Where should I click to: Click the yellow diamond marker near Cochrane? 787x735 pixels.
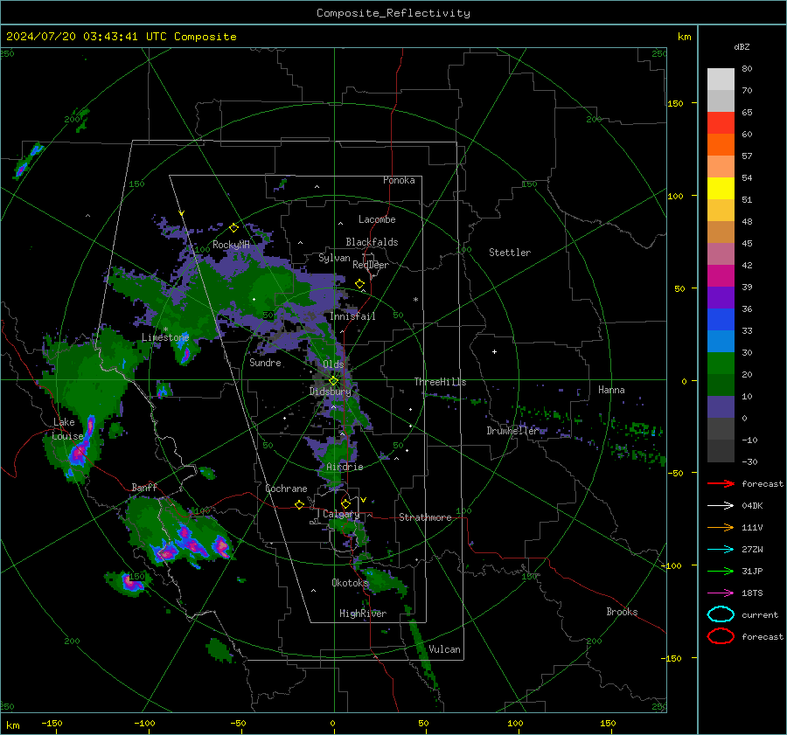(x=299, y=504)
